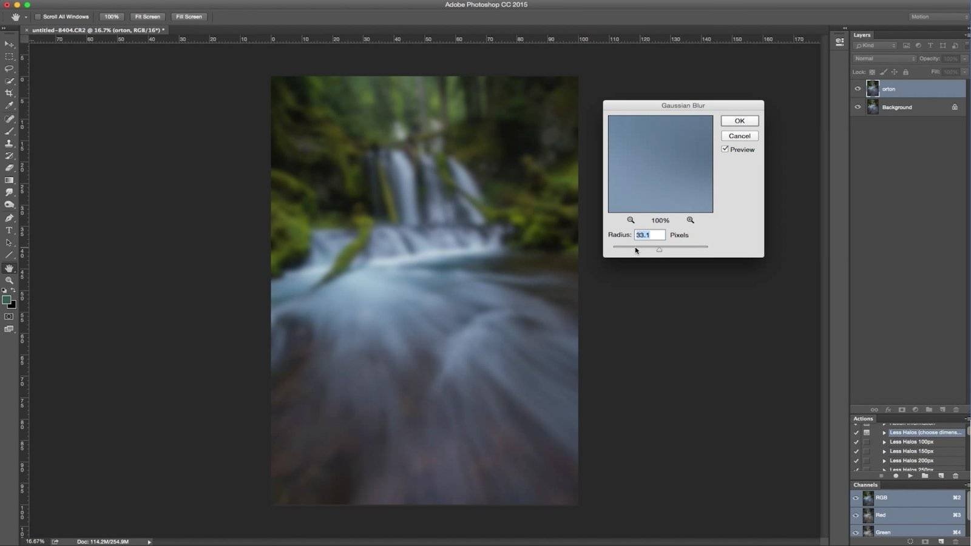Click the Fit Screen button

(147, 17)
